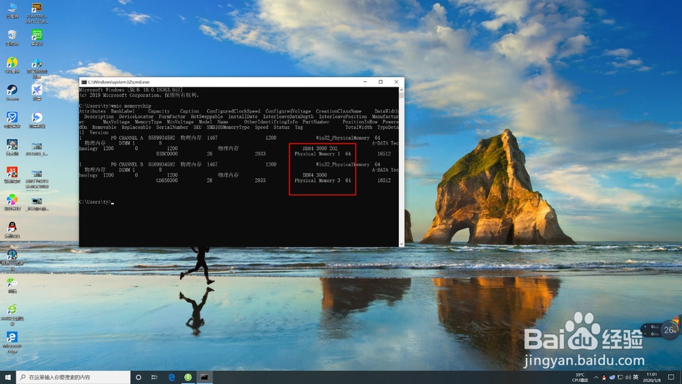Screen dimensions: 682x384
Task: Open the Action Center notifications icon
Action: tap(671, 377)
